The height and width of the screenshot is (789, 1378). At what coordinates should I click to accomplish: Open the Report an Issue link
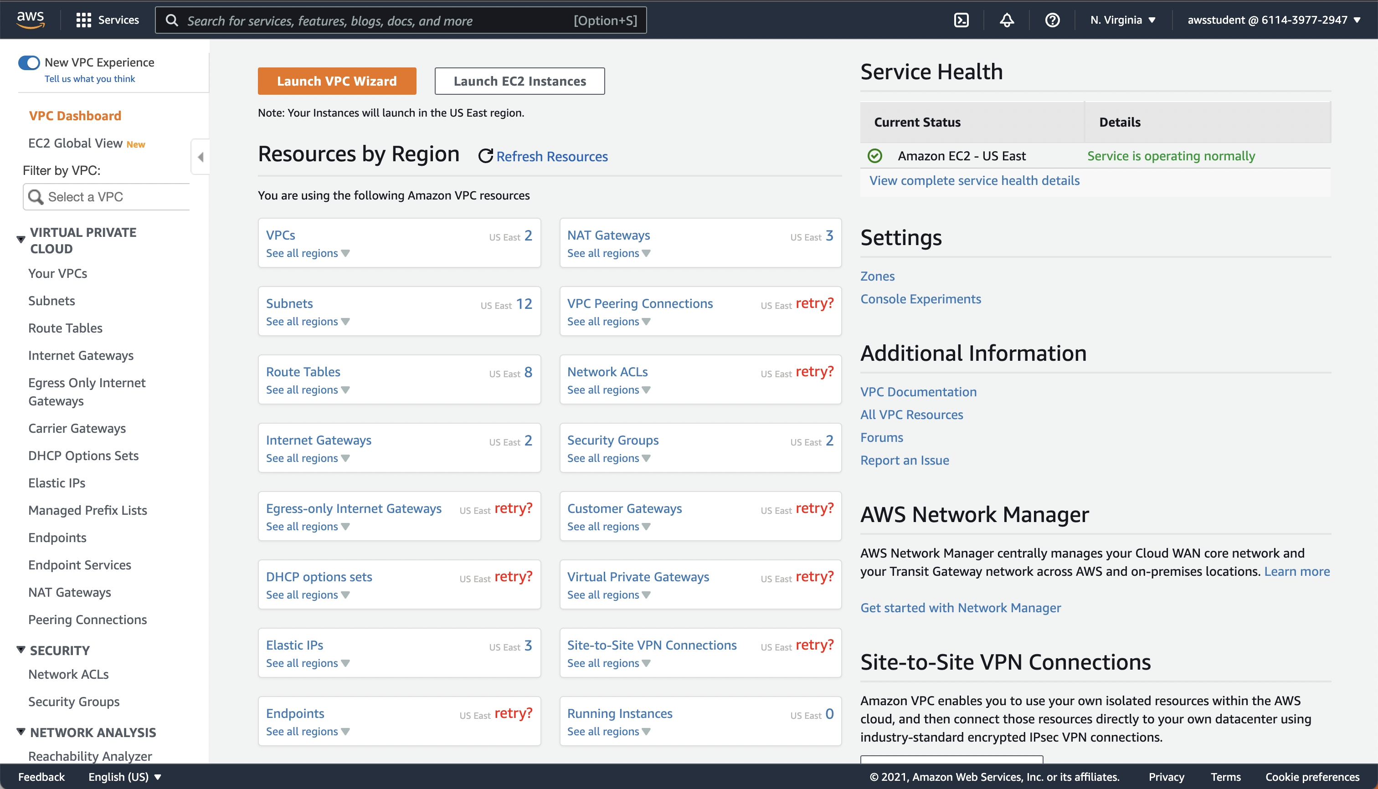[x=904, y=460]
